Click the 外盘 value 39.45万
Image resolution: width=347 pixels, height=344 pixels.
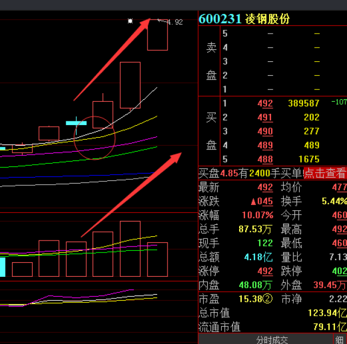pos(330,285)
